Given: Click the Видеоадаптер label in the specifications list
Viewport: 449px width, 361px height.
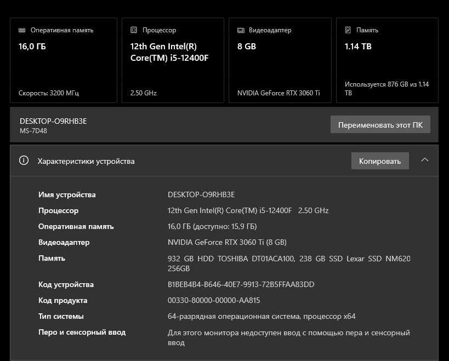Looking at the screenshot, I should [64, 242].
